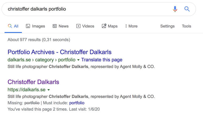
Task: Open the Christoffer Dalkarls homepage result
Action: click(x=33, y=82)
